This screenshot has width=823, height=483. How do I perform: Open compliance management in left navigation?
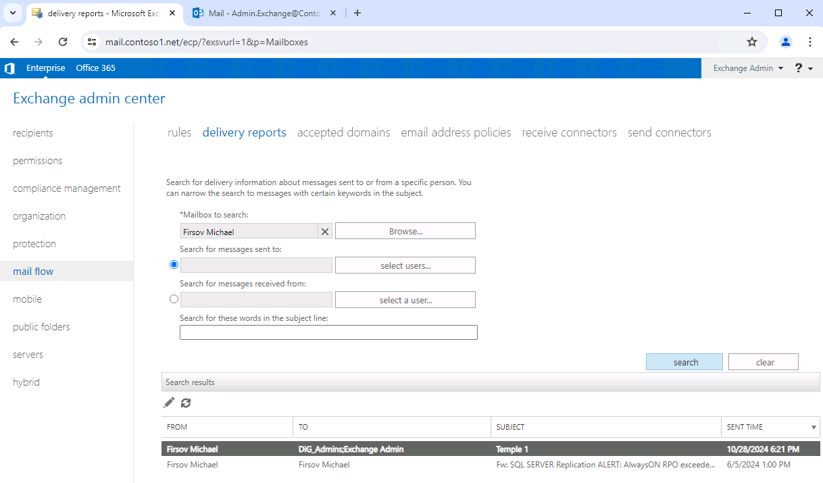66,188
